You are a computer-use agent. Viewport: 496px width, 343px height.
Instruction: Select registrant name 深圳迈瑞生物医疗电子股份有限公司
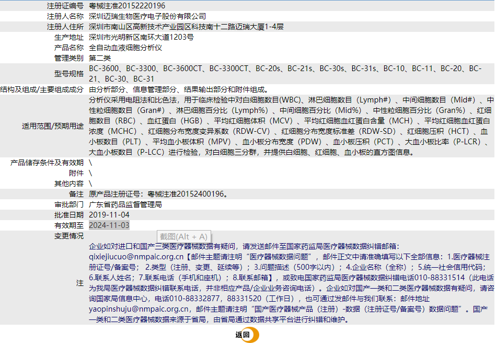[147, 16]
